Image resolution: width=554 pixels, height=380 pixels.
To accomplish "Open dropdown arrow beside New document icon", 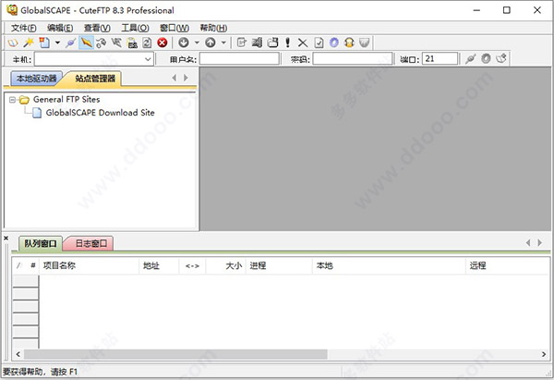I will [57, 43].
